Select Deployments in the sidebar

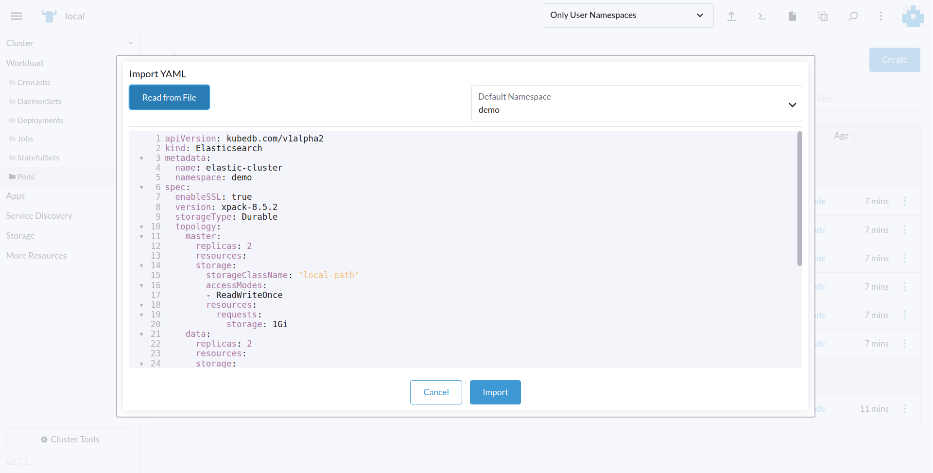tap(40, 120)
